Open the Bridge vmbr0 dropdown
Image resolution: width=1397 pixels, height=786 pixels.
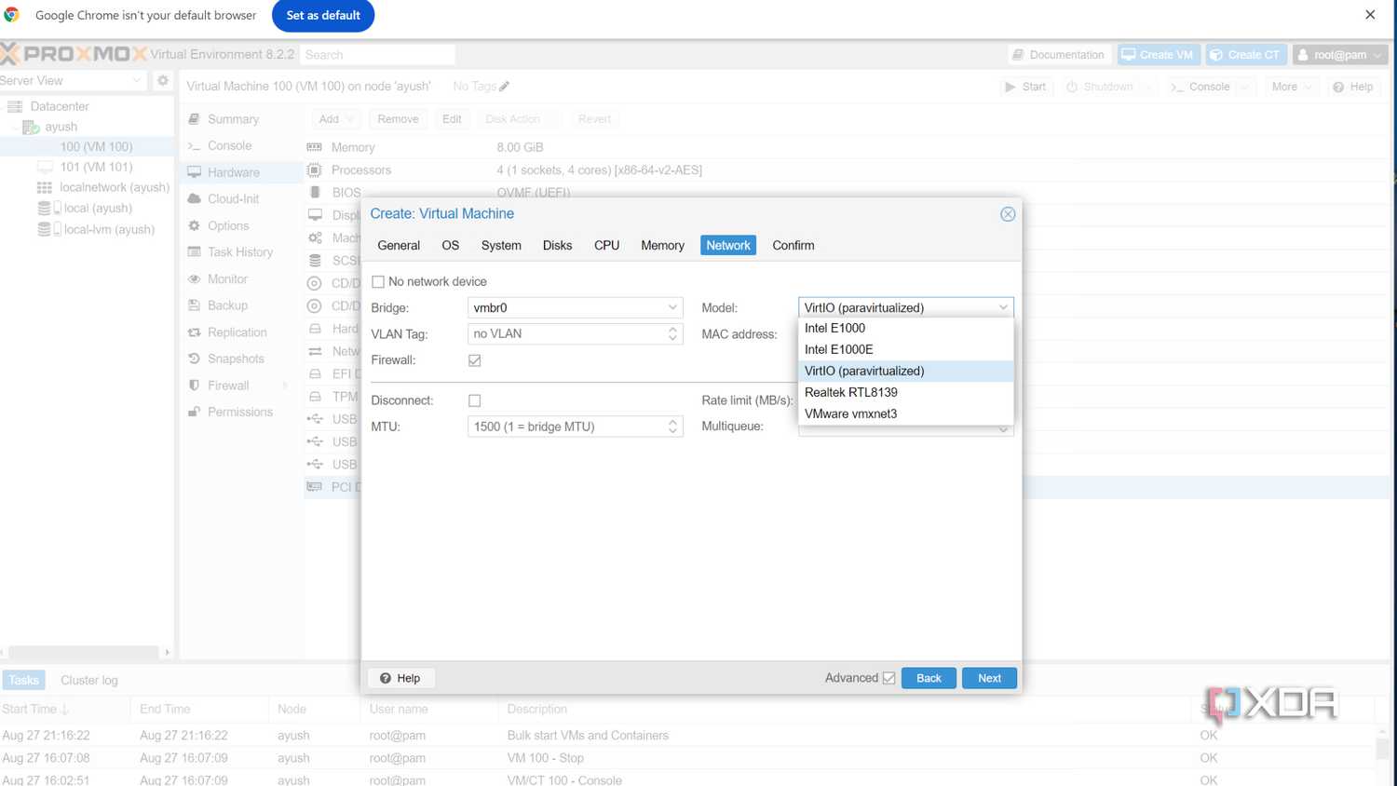(x=575, y=307)
